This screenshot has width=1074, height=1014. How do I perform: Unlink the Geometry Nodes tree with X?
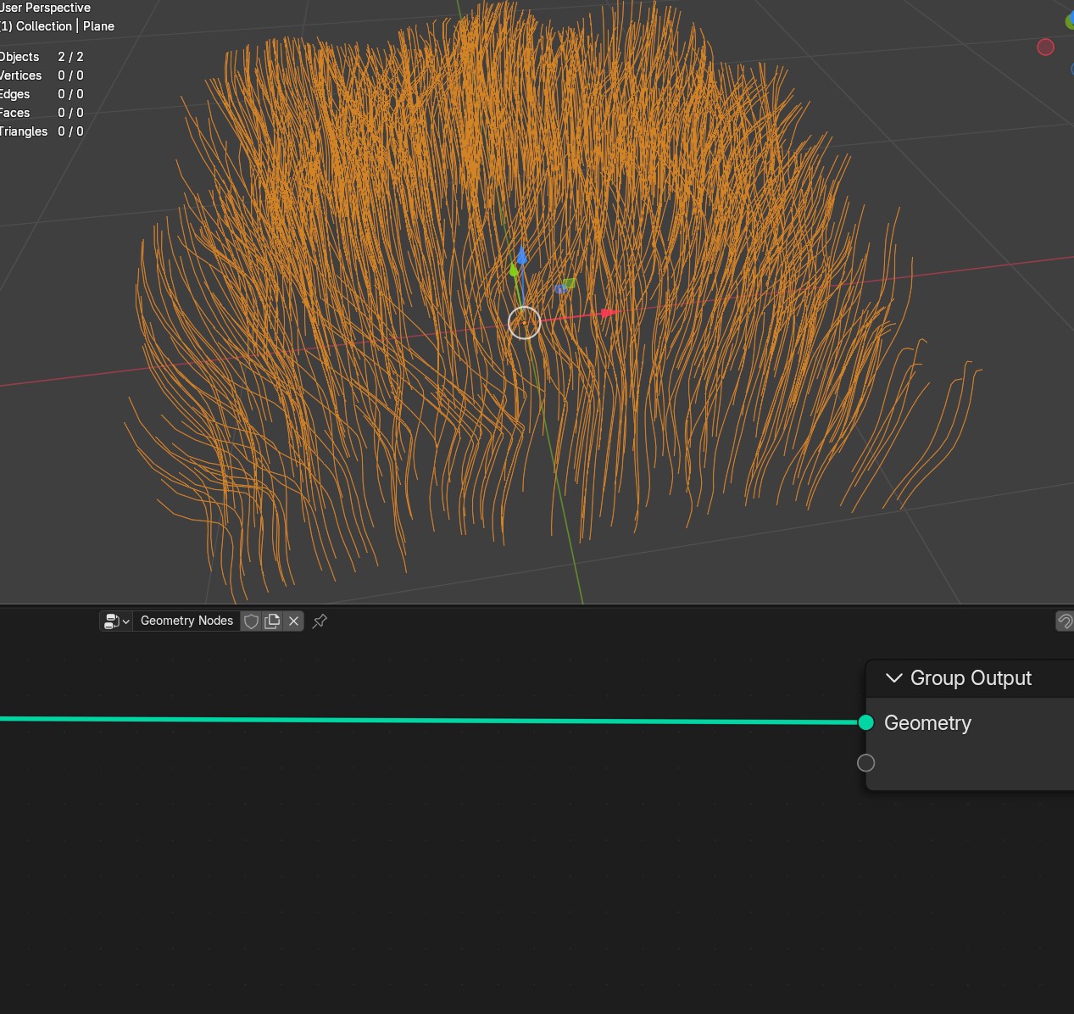293,621
